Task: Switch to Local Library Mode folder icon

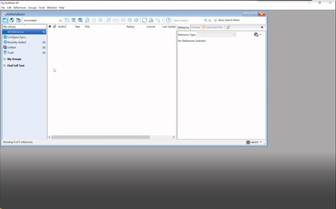Action: tap(5, 20)
